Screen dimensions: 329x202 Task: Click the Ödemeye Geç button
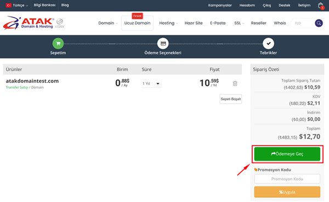coord(287,154)
